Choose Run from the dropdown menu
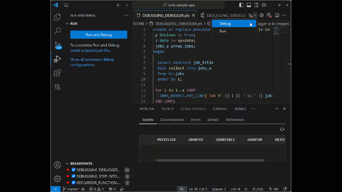Viewport: 342px width, 192px height. click(234, 31)
